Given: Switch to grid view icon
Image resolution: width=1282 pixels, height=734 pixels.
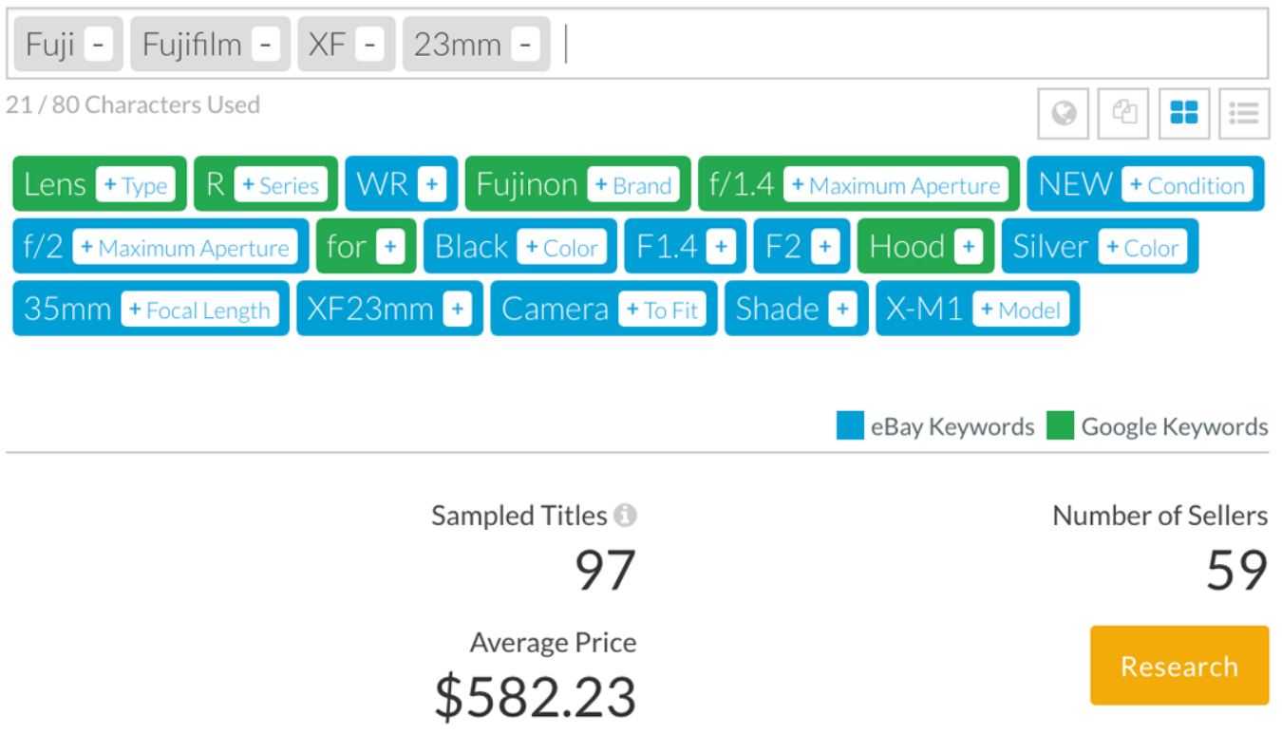Looking at the screenshot, I should point(1183,114).
